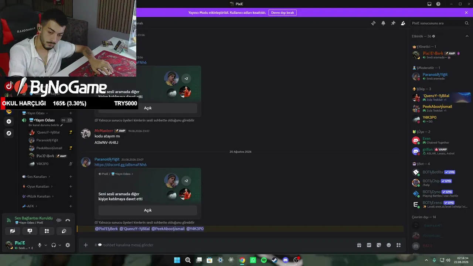Open the GIF picker

coord(369,245)
